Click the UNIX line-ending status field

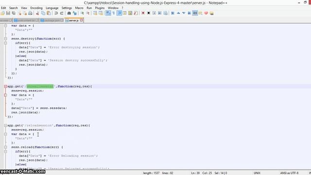[257, 173]
